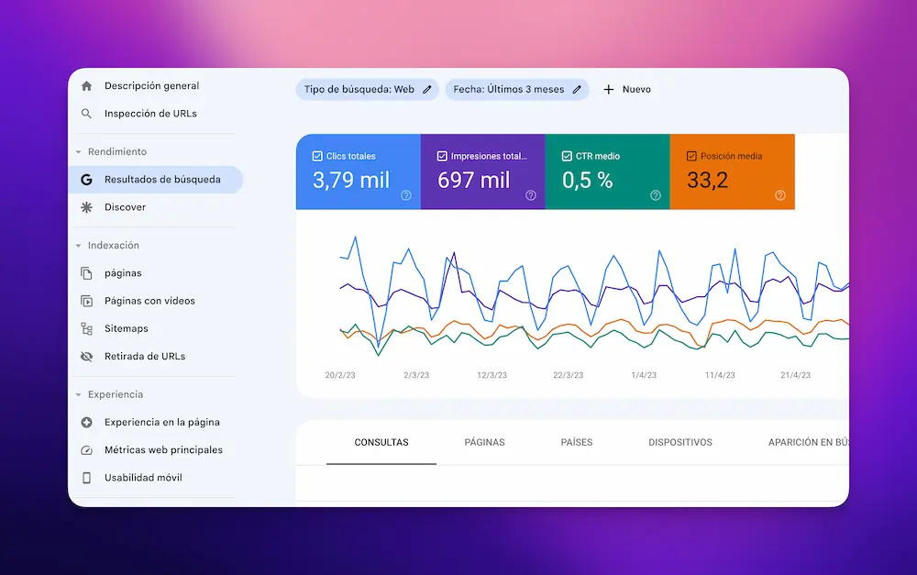Click the purple Impresiones totales card

coord(482,171)
